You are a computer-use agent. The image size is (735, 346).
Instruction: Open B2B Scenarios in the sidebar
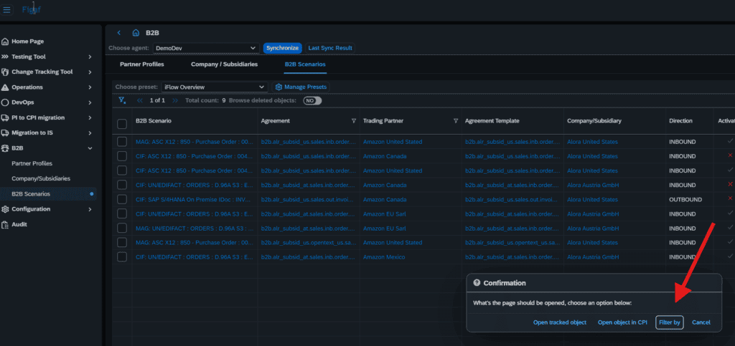31,193
